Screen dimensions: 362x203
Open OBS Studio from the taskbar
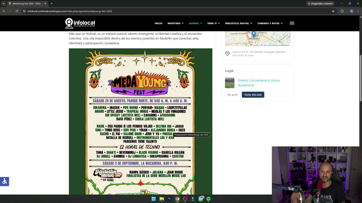[185, 199]
